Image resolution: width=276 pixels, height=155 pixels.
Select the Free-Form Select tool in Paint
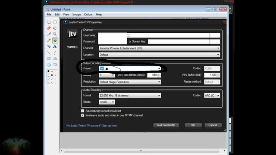pos(49,22)
